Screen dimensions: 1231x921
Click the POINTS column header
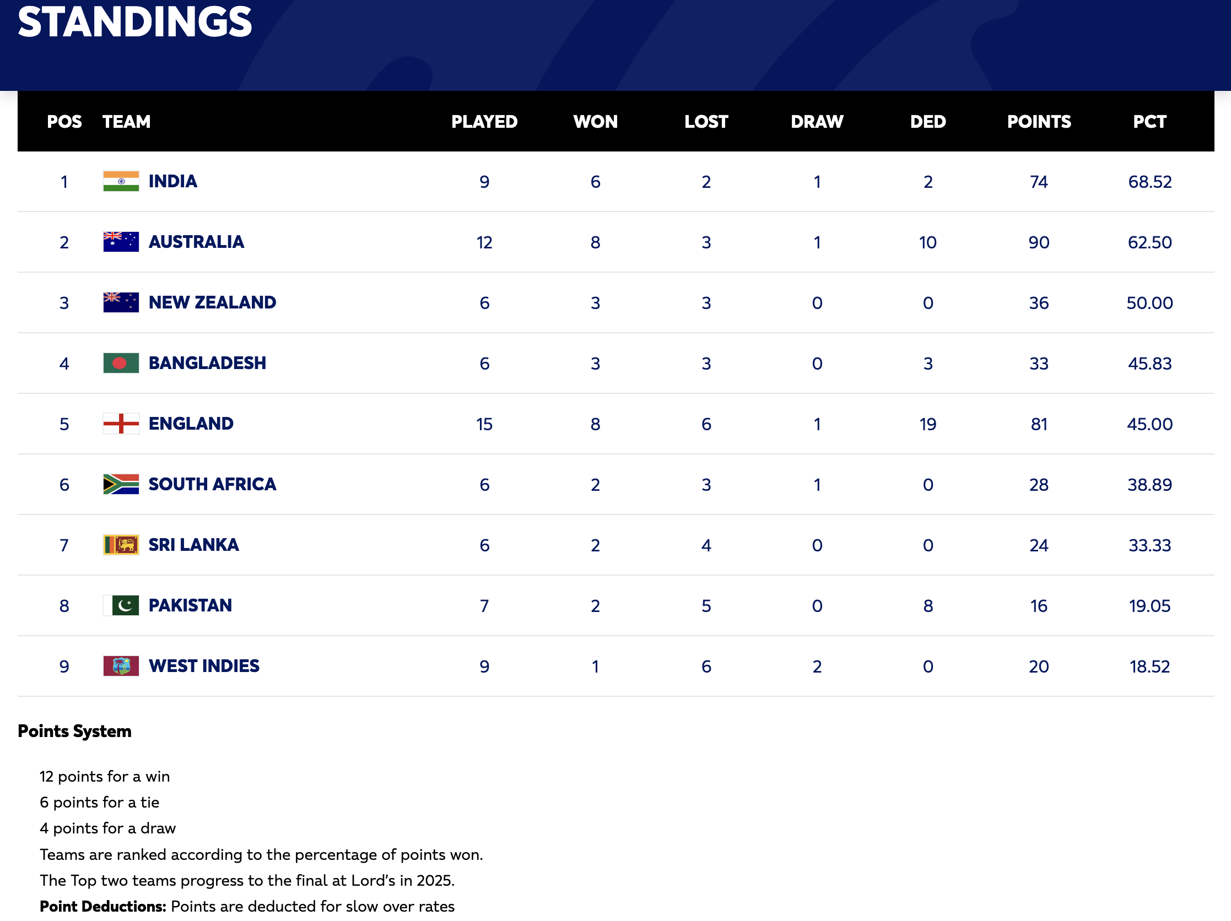1039,121
